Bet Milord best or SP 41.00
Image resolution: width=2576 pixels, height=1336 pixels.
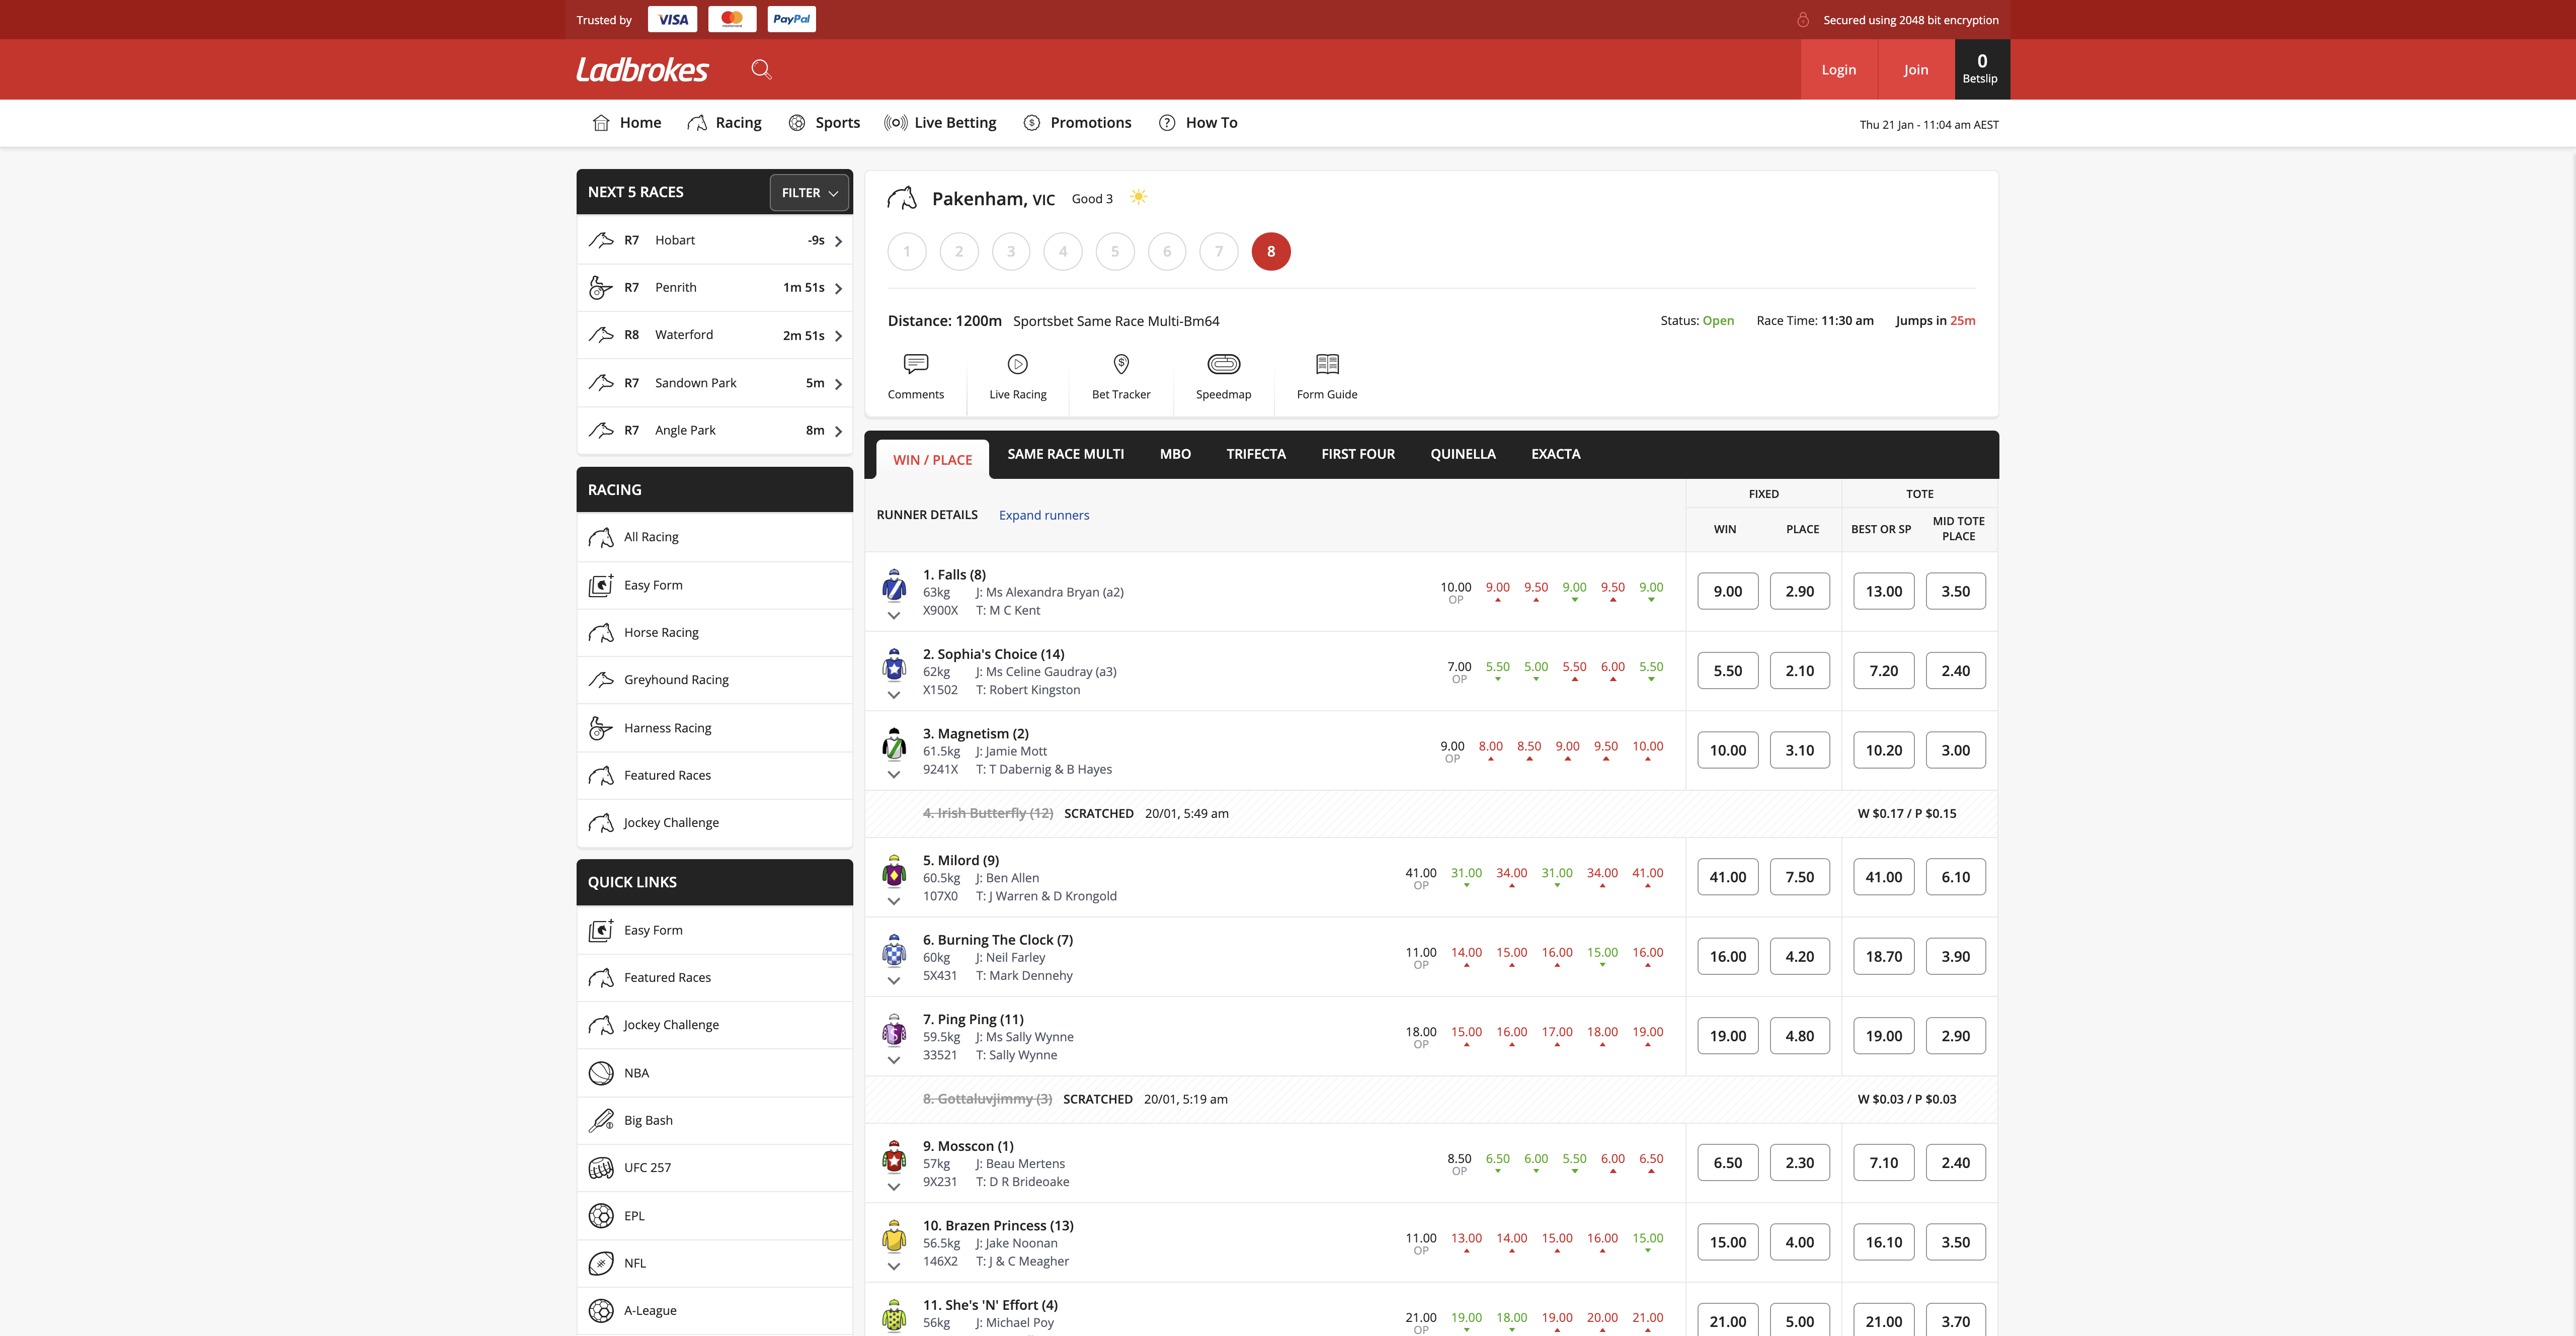coord(1883,877)
